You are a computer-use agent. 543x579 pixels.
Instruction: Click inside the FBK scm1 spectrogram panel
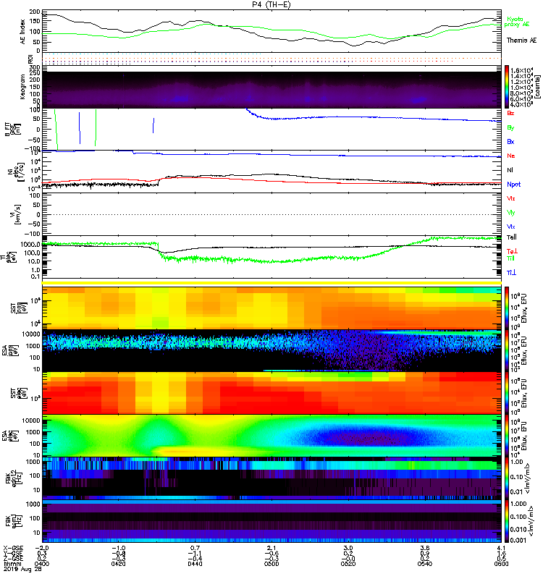coord(271,521)
